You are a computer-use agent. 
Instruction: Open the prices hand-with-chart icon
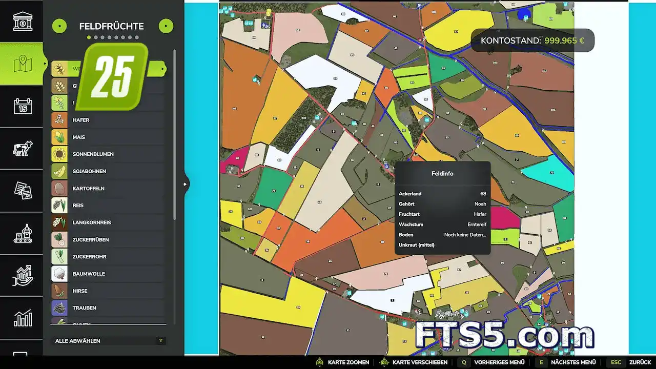tap(23, 276)
